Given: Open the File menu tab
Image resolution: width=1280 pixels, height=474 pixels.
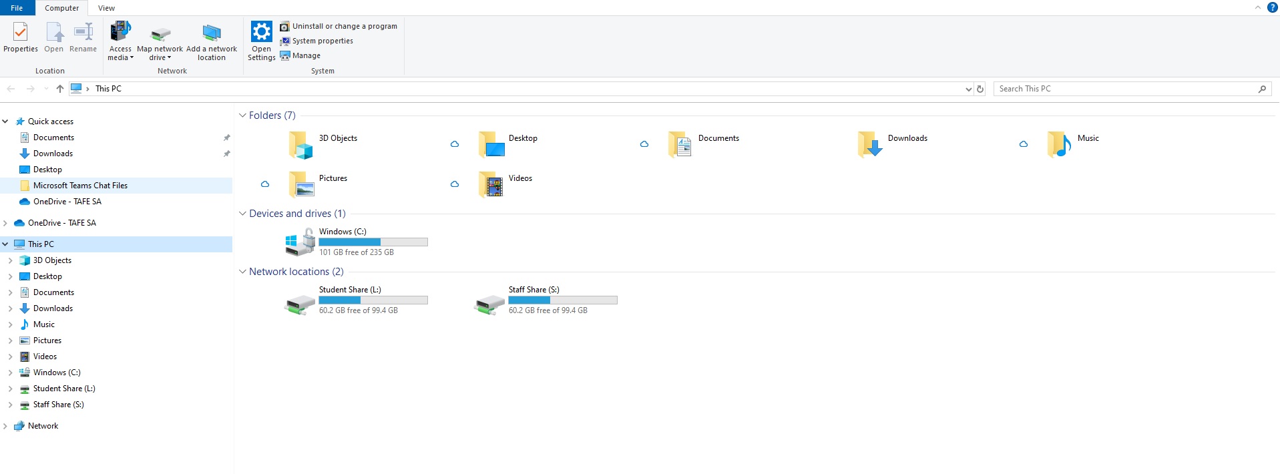Looking at the screenshot, I should click(17, 8).
